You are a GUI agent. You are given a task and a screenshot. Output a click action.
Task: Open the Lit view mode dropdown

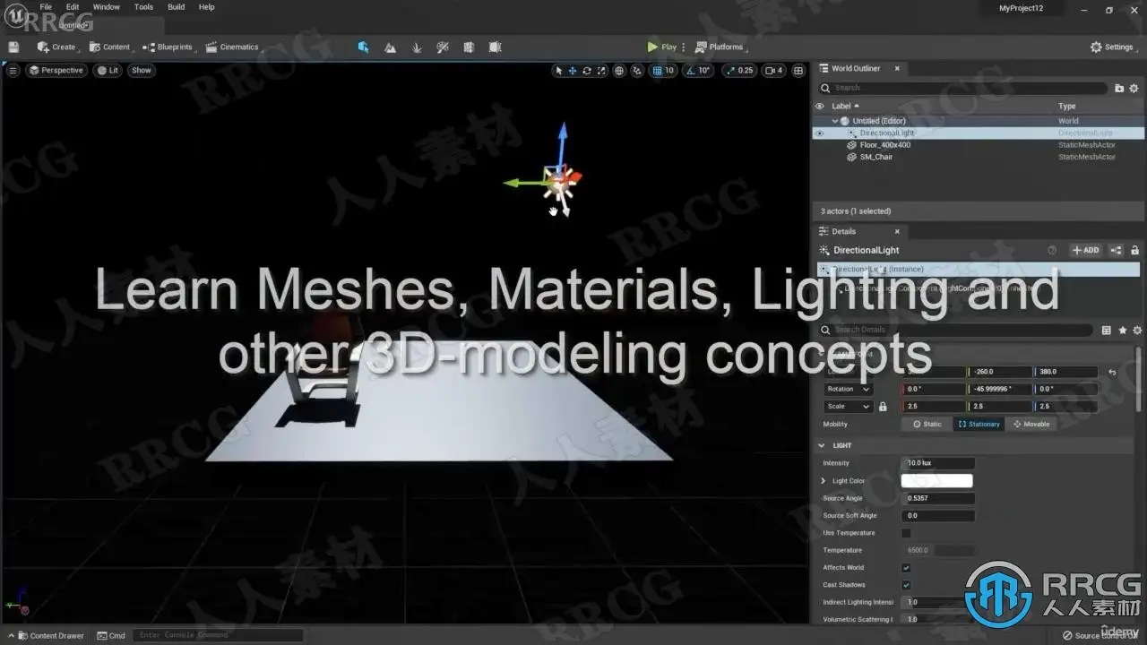point(108,70)
